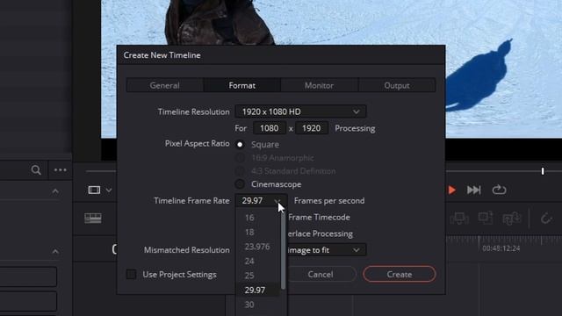The width and height of the screenshot is (562, 316).
Task: Click the link icon beside the edit tools
Action: [546, 218]
